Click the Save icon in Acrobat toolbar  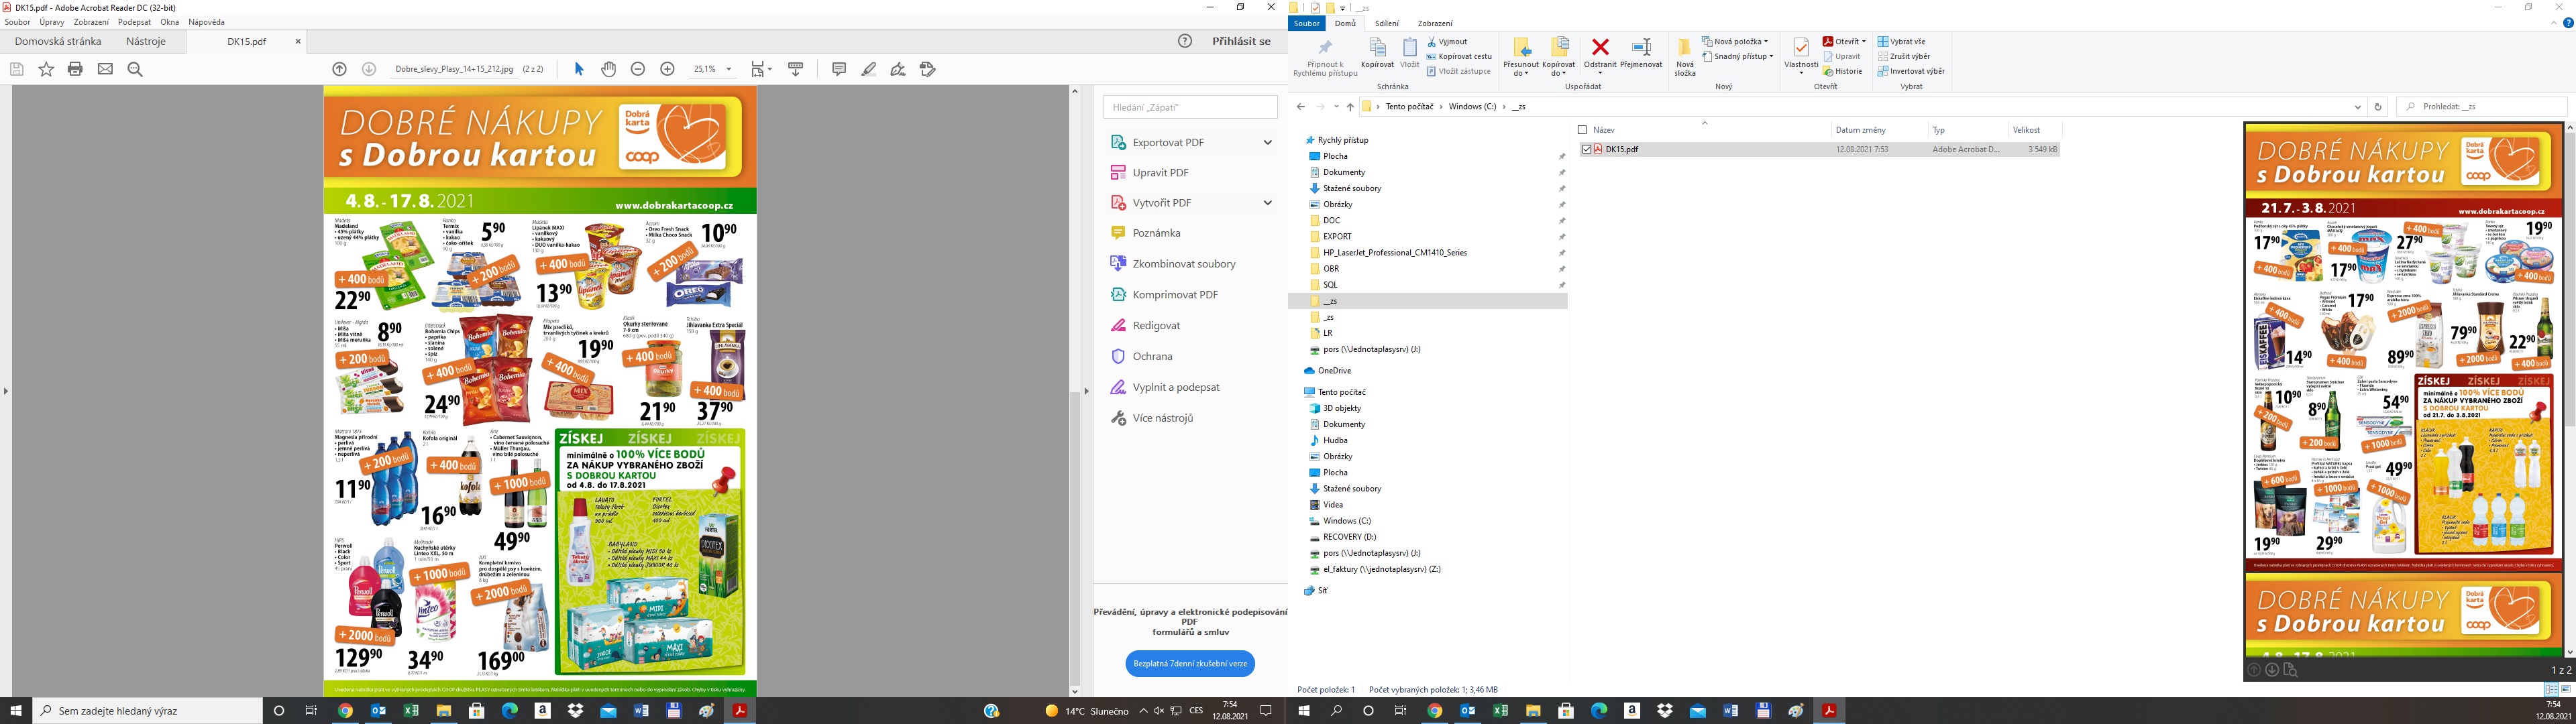point(16,69)
